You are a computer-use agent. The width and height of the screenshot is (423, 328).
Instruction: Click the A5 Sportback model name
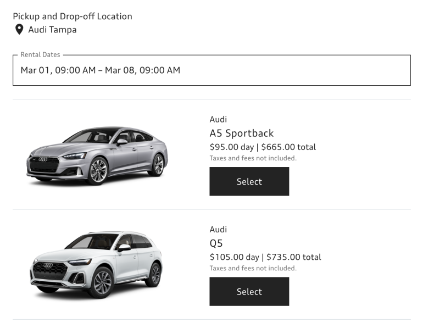click(241, 133)
